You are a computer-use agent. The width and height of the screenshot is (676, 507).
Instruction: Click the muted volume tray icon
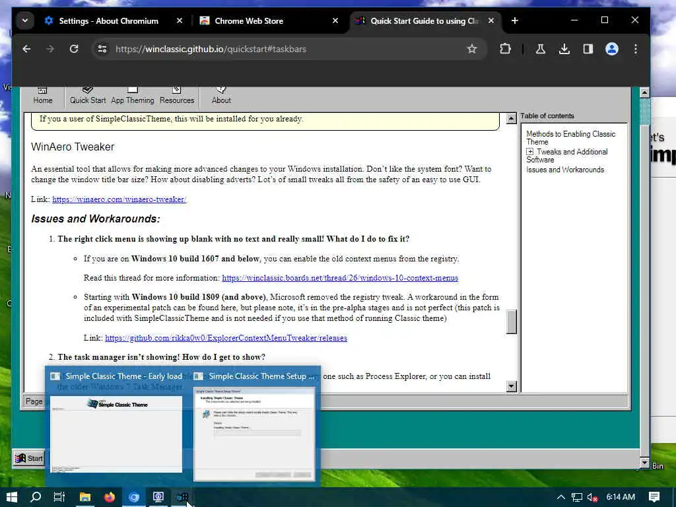592,497
